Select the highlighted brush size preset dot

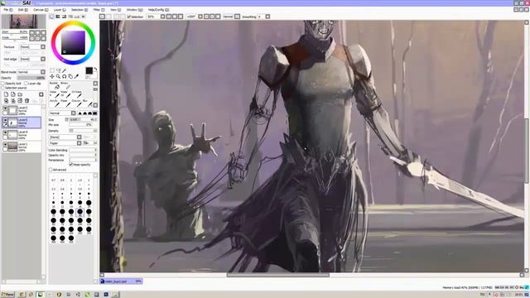click(x=79, y=212)
